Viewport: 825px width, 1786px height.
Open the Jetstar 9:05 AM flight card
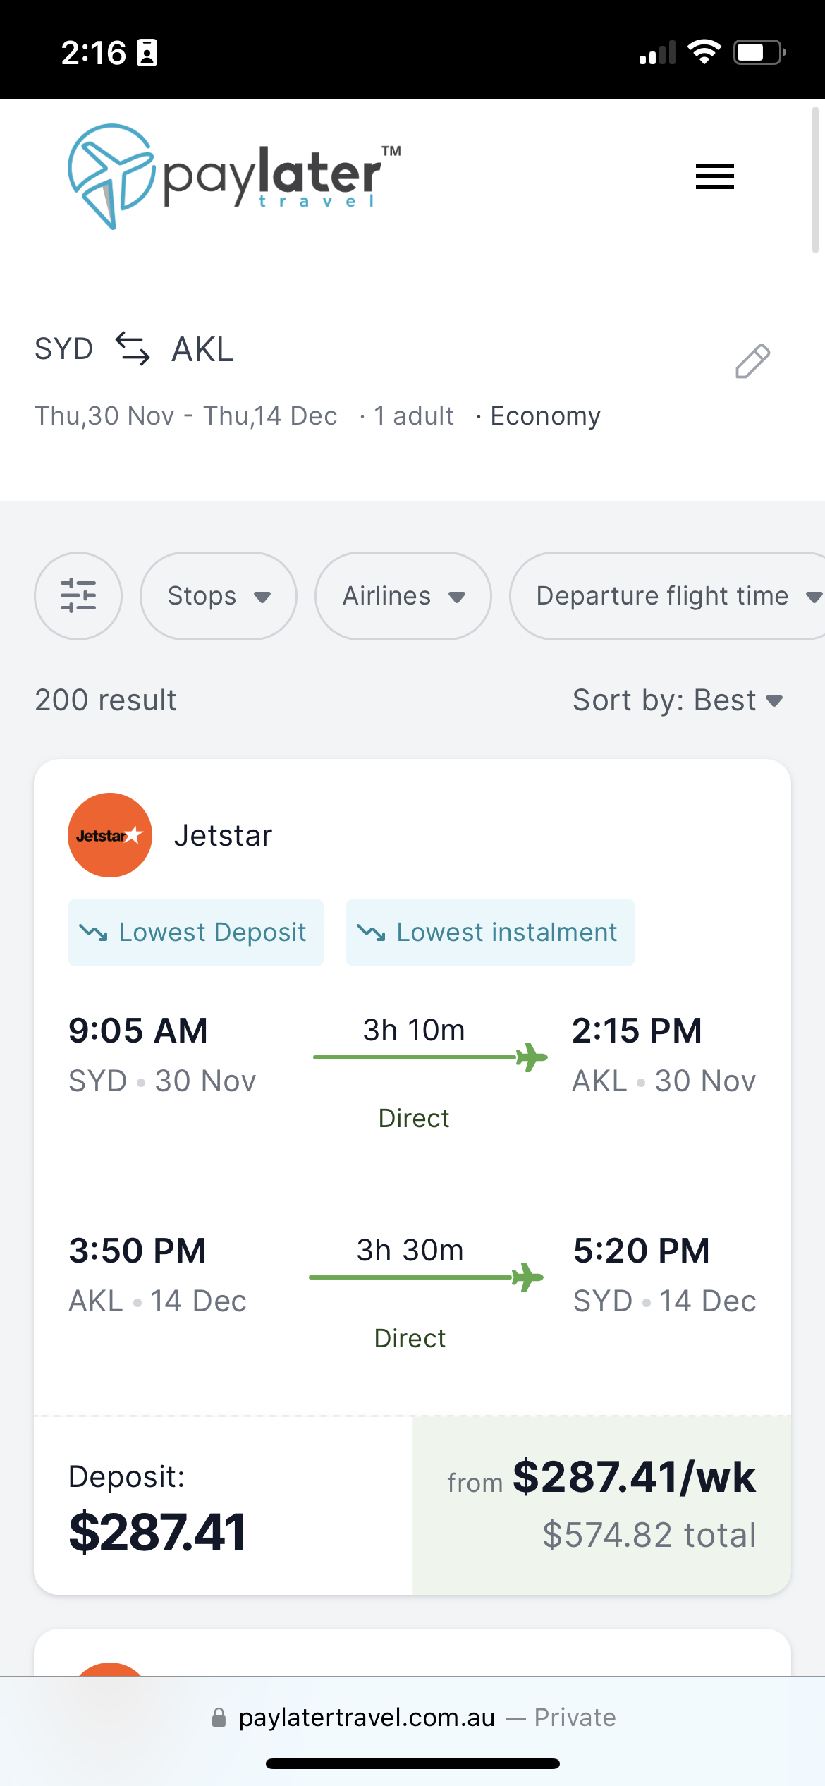412,1177
